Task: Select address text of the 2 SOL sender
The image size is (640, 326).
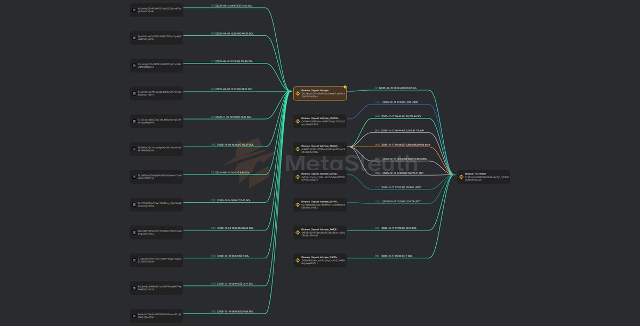Action: click(159, 260)
